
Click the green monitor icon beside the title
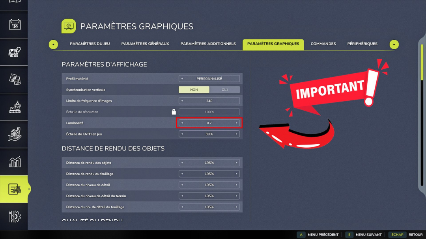click(x=68, y=26)
